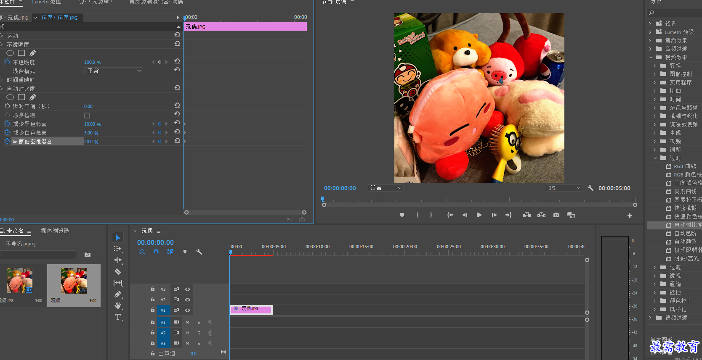702x360 pixels.
Task: Expand the Video Transitions folder
Action: [650, 318]
